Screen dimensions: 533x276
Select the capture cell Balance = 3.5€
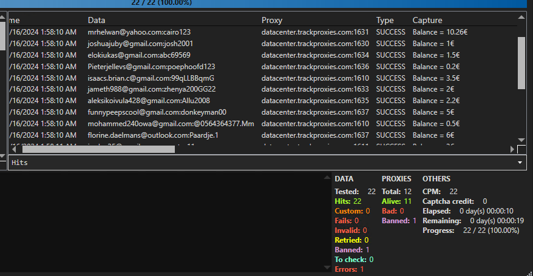pos(436,78)
